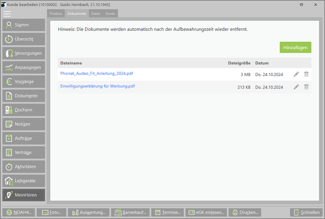This screenshot has width=325, height=219.
Task: Open Leihgeräte section in sidebar
Action: 24,181
